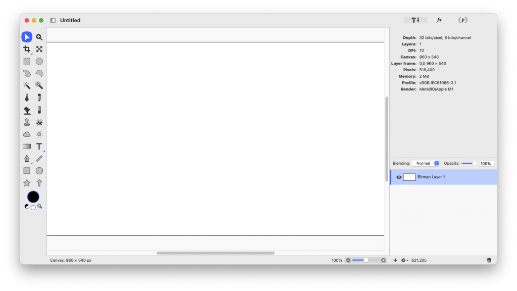Toggle the sidebar icon next to Untitled

(53, 20)
